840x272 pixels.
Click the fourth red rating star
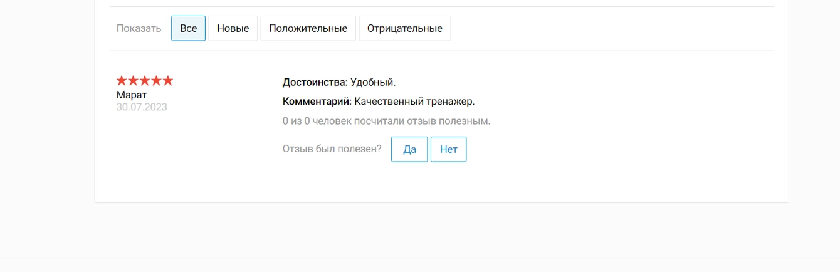156,80
